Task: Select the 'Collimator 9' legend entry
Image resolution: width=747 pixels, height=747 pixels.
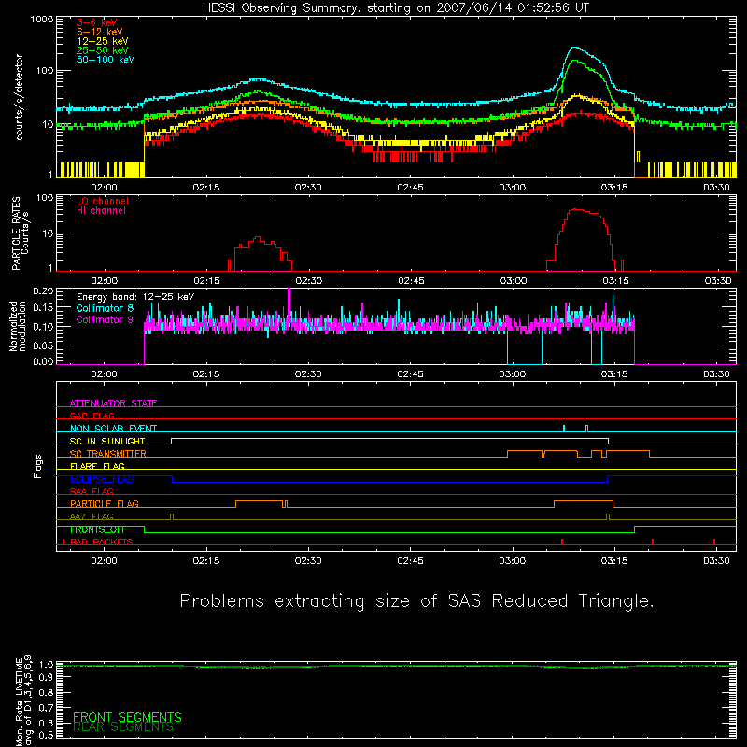Action: [x=105, y=319]
